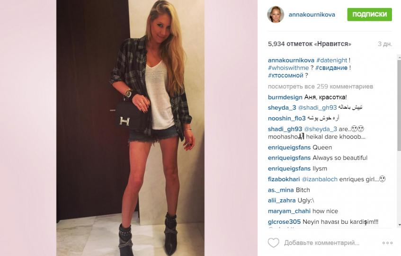Open the #whoiswithme hashtag
The width and height of the screenshot is (401, 256).
(x=288, y=68)
